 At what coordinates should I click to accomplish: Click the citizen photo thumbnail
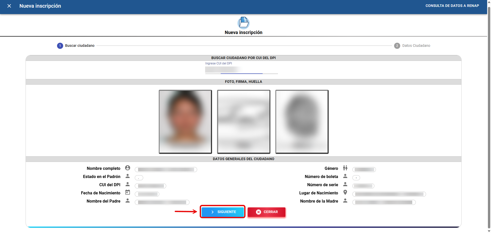click(x=185, y=122)
